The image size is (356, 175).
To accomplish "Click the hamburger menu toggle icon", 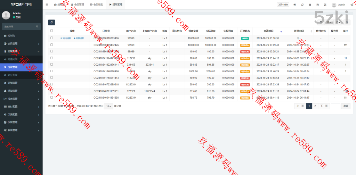I will (x=47, y=5).
